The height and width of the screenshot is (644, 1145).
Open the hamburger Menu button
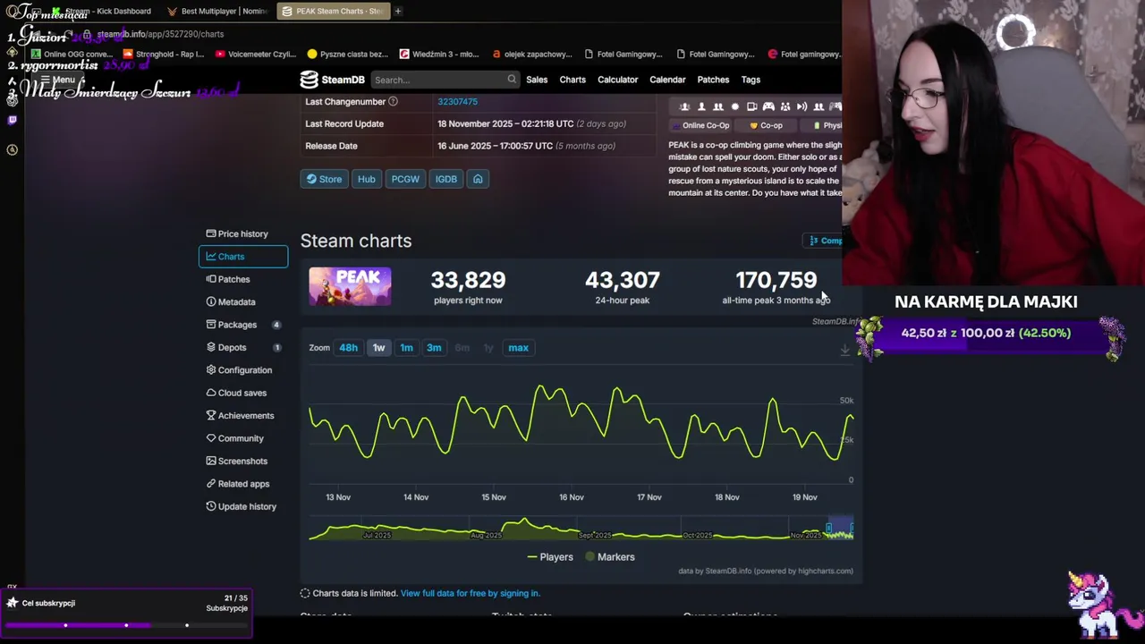(x=57, y=80)
